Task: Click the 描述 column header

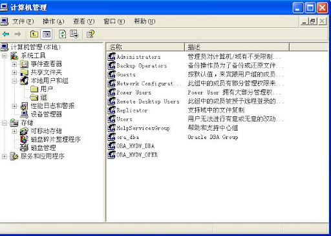Action: tap(237, 47)
